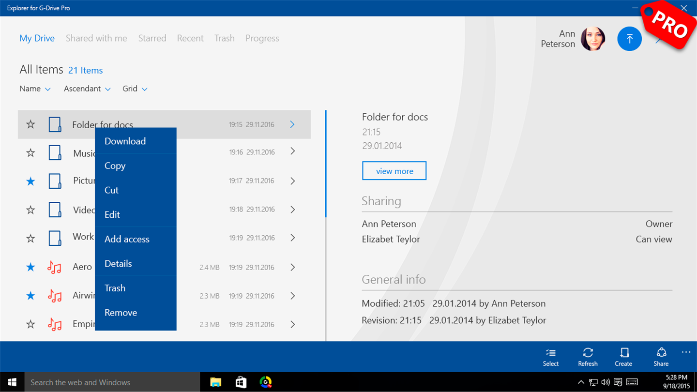Launch the Store from the taskbar

coord(241,382)
